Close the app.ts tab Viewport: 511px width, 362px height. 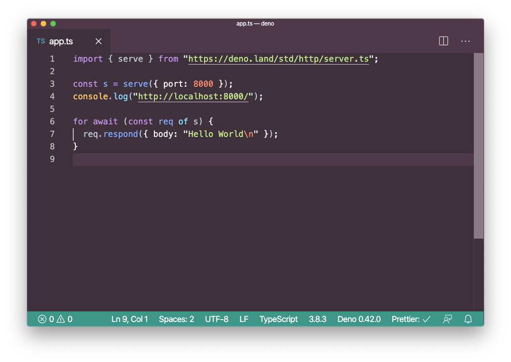[x=98, y=41]
